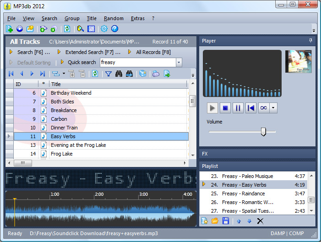Screen dimensions: 321x242
Task: Click the volume slider handle
Action: pyautogui.click(x=263, y=132)
